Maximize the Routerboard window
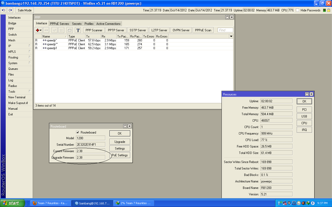 (125, 126)
